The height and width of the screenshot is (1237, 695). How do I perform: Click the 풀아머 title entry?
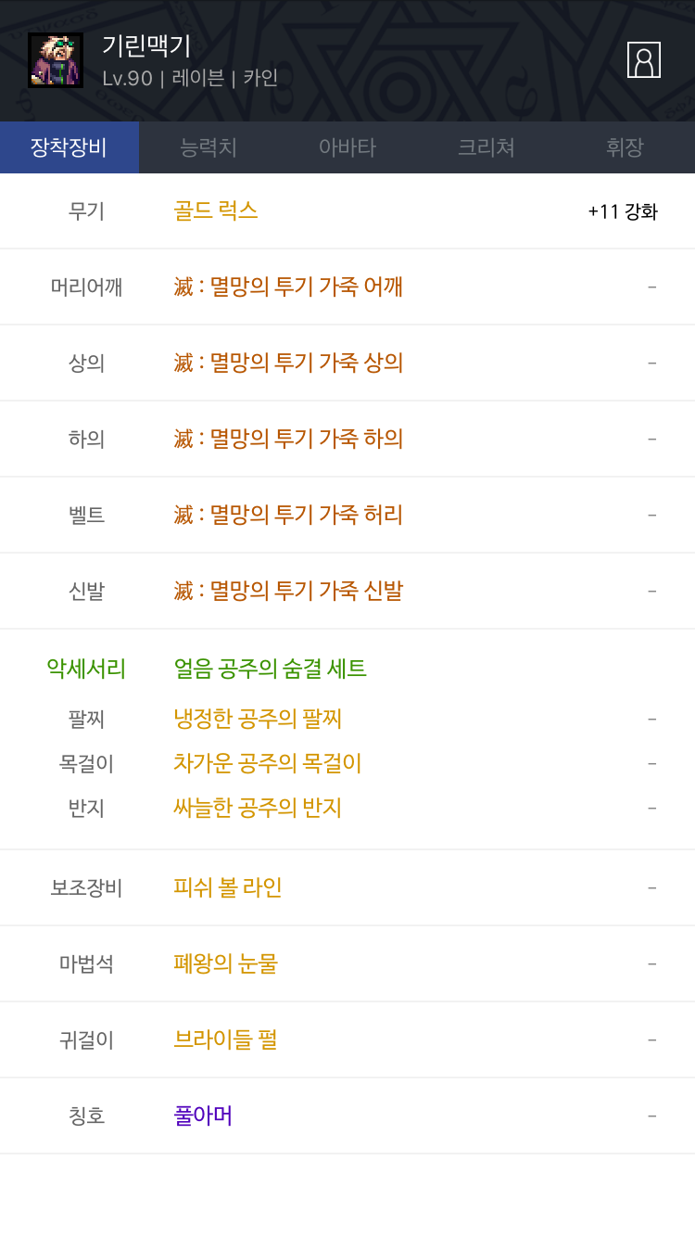pos(203,1116)
